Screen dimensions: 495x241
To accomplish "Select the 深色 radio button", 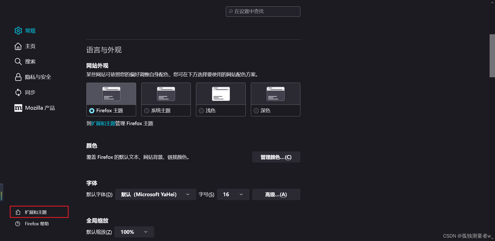I will click(x=256, y=111).
